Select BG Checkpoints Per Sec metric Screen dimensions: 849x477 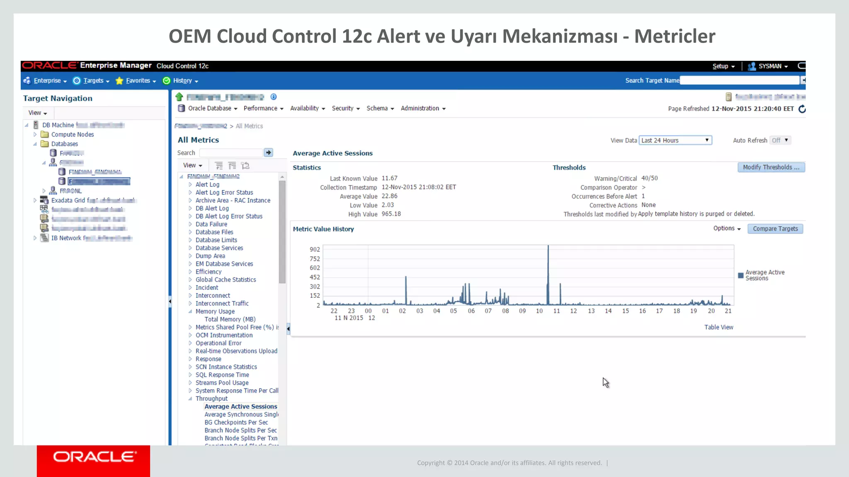point(236,423)
